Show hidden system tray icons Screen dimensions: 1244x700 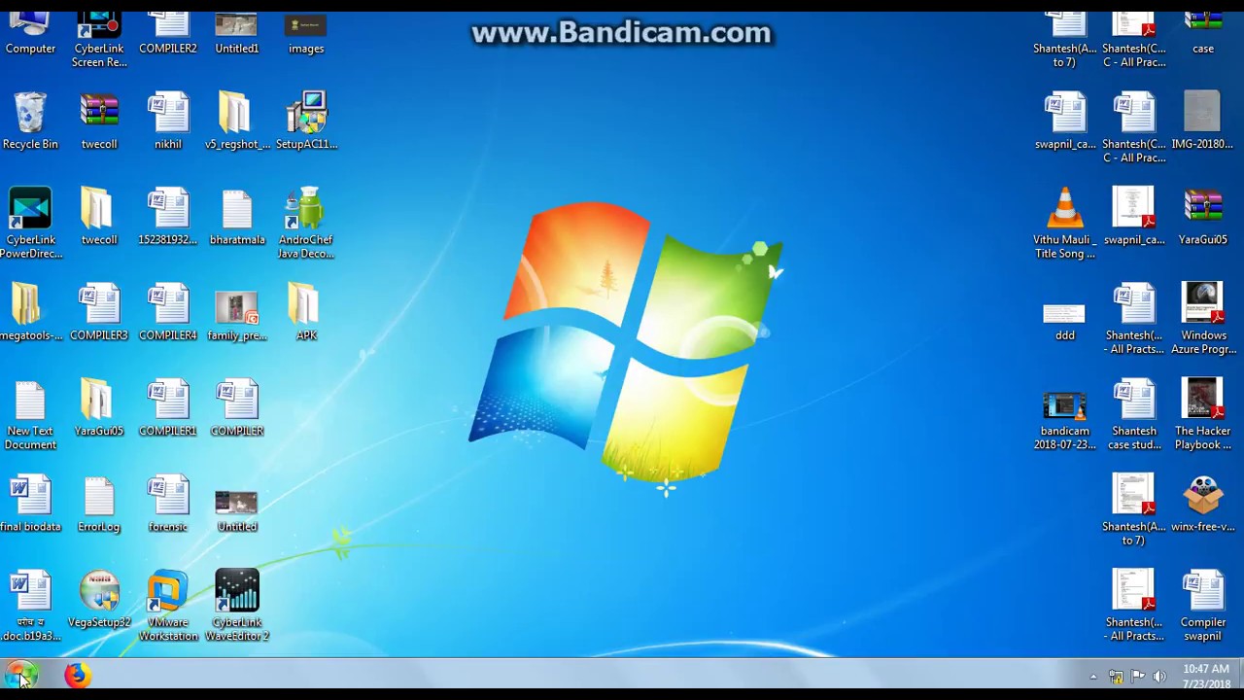[x=1093, y=677]
